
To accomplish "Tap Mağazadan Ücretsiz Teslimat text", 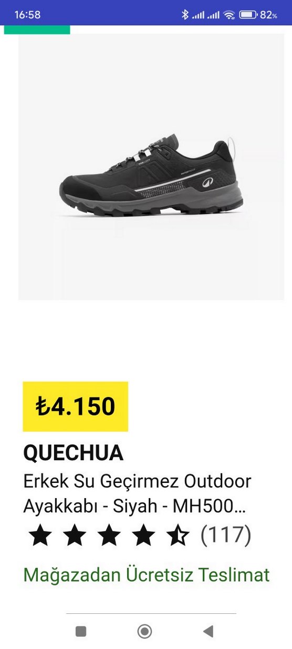I will [x=147, y=575].
